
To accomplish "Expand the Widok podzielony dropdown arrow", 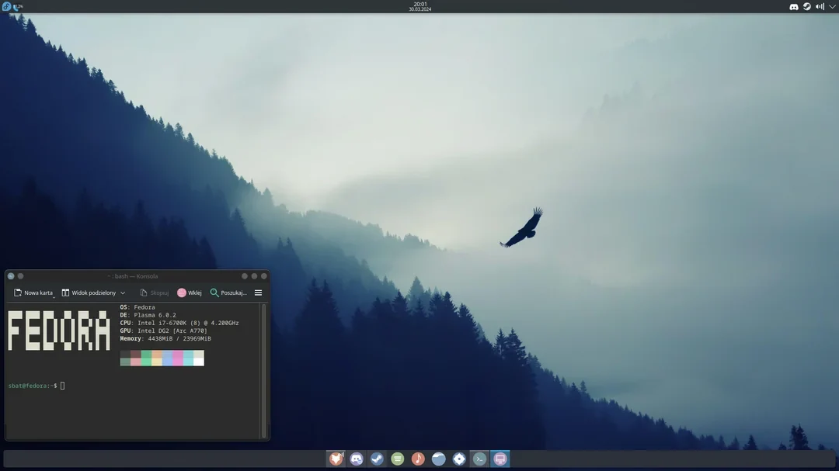I will [123, 293].
